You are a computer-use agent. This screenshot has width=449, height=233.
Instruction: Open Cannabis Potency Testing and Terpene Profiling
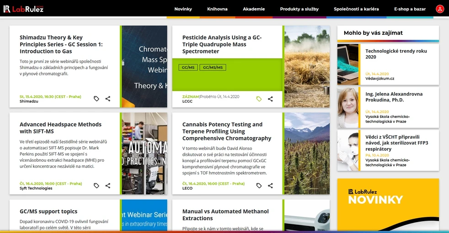tap(226, 131)
